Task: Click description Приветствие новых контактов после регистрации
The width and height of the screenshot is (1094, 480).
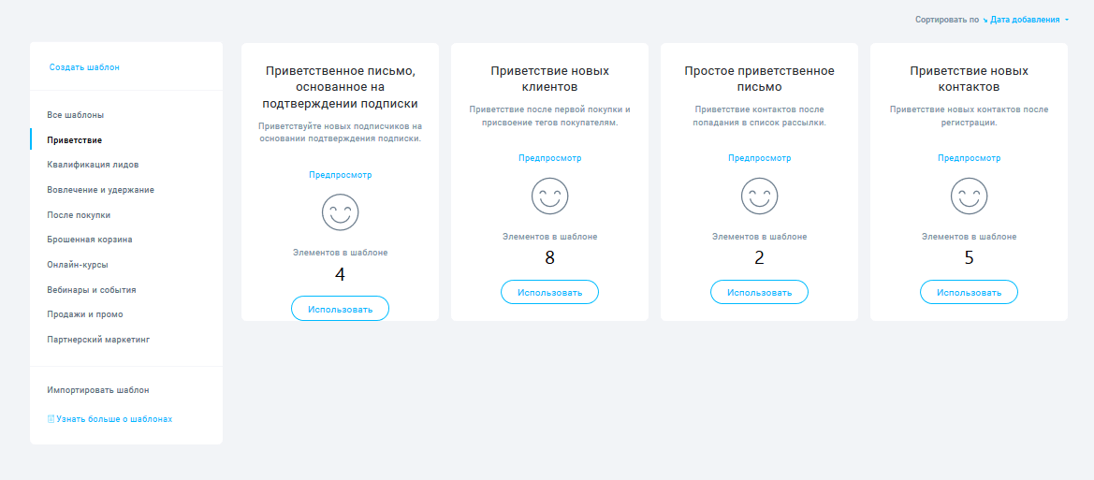Action: (x=970, y=116)
